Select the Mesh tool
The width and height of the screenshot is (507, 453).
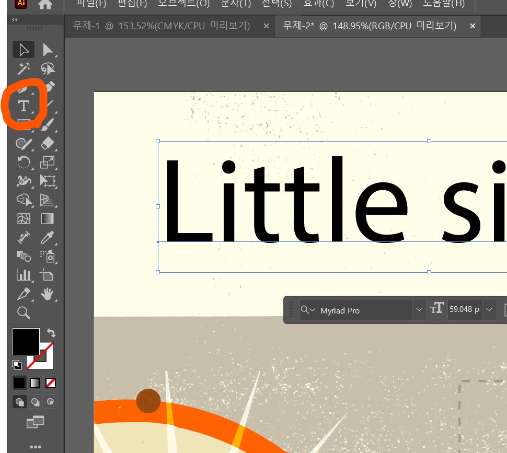pos(24,219)
